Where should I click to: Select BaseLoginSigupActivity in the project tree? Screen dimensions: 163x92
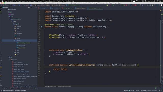coord(24,43)
